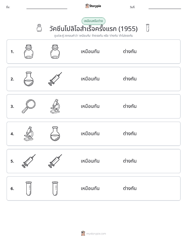This screenshot has height=241, width=187.
Task: Choose เหมือนกัน in row 5
Action: pos(90,161)
